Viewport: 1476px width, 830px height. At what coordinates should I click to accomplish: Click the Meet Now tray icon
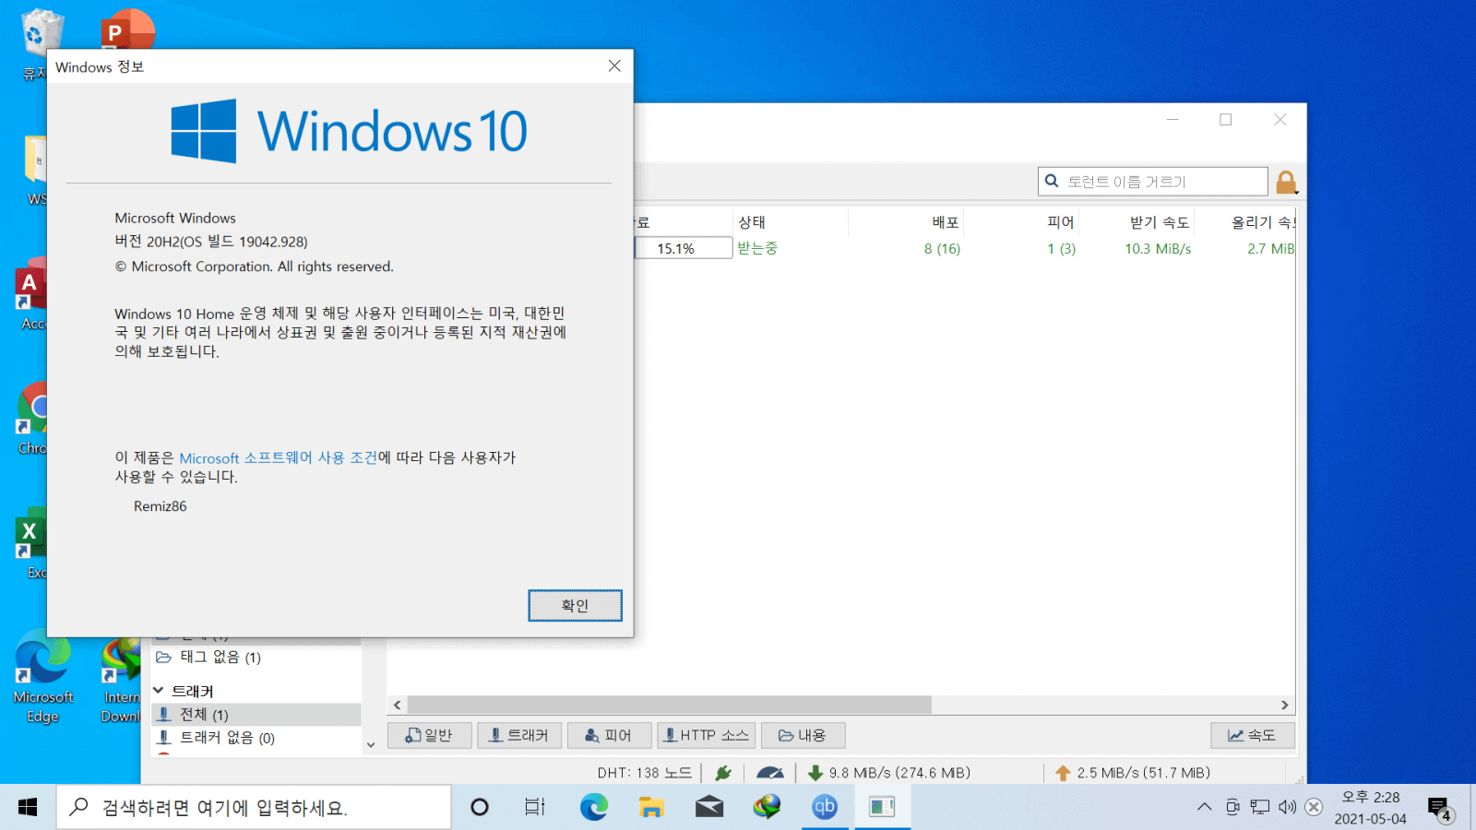point(1232,808)
